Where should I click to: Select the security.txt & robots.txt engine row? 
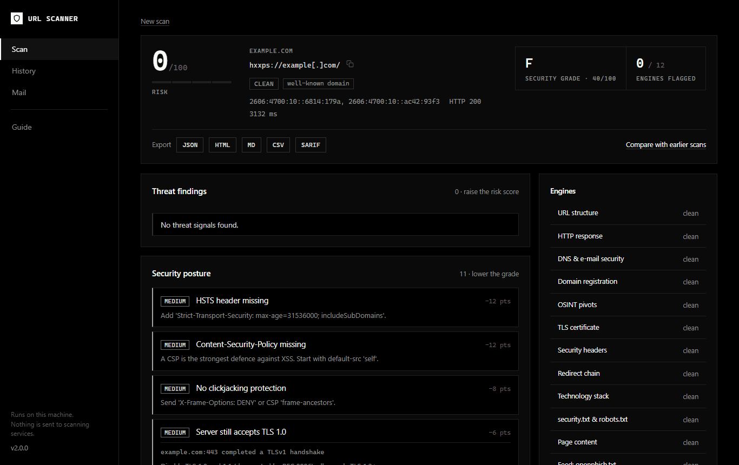click(x=628, y=420)
